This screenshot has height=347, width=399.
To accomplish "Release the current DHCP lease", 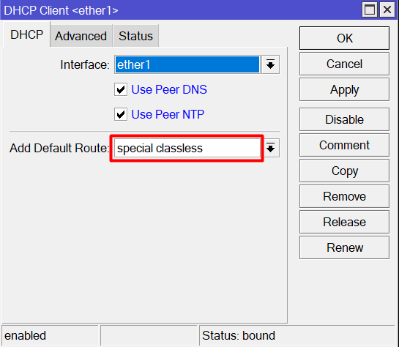I will 344,222.
